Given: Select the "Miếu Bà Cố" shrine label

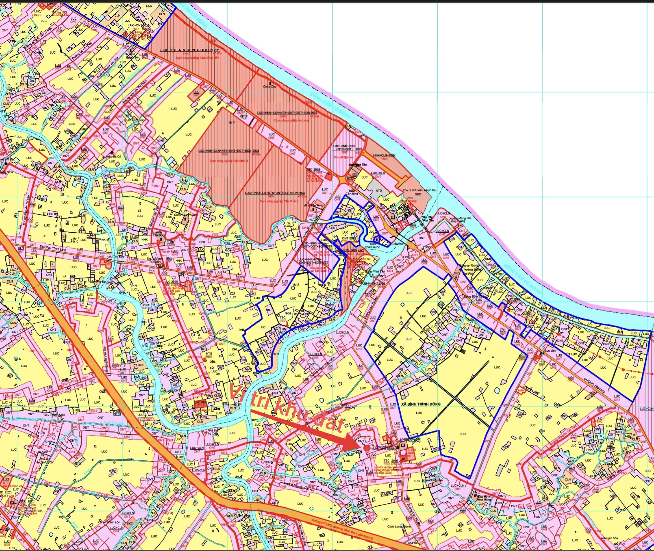Looking at the screenshot, I should 113,157.
